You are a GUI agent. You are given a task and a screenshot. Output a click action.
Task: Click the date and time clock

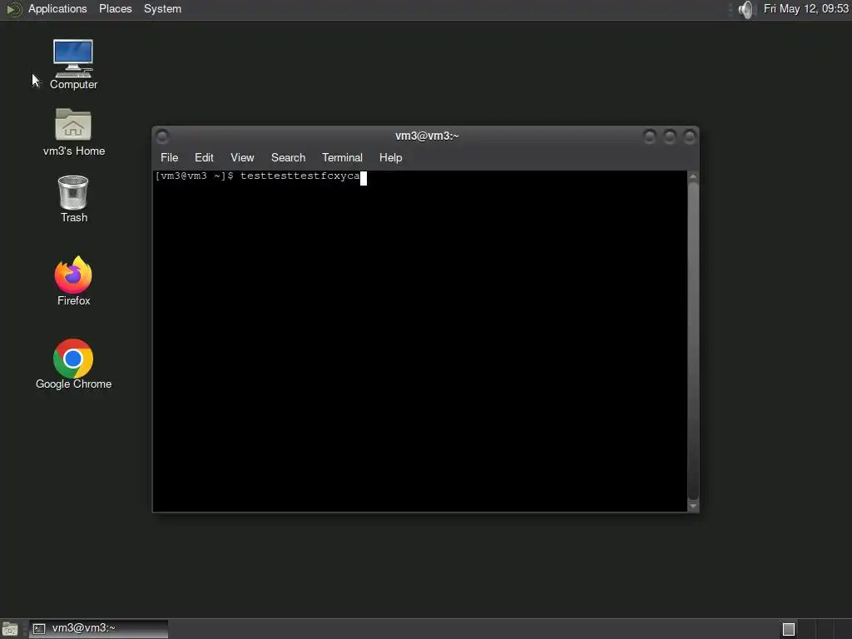(805, 8)
